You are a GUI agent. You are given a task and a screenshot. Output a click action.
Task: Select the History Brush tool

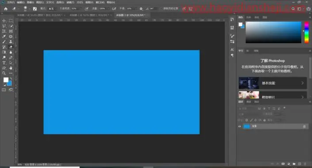click(4, 47)
